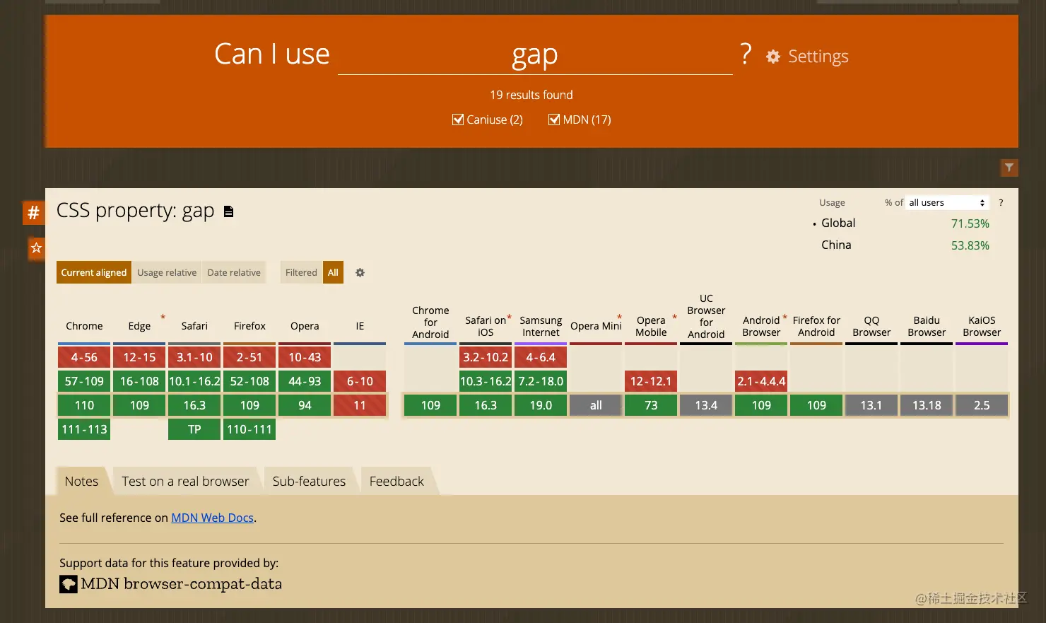Select KaiOS Browser 2.5 cell
Image resolution: width=1046 pixels, height=623 pixels.
[x=982, y=405]
